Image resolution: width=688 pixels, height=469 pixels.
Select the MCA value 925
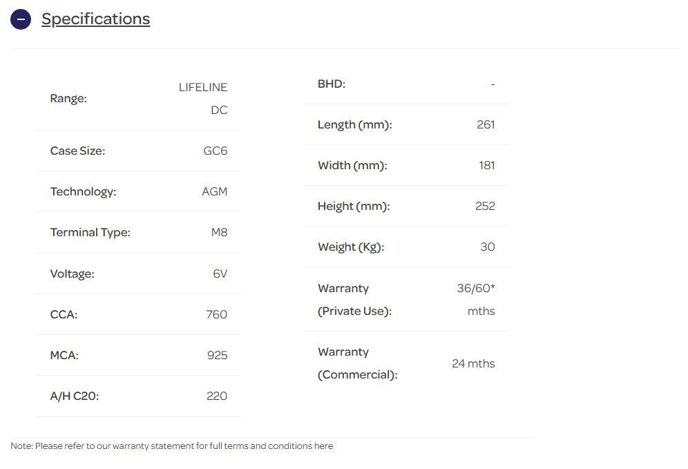217,355
